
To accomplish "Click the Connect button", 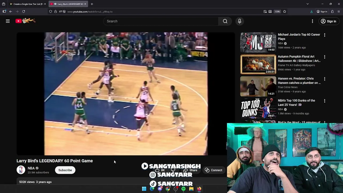I will [x=214, y=170].
